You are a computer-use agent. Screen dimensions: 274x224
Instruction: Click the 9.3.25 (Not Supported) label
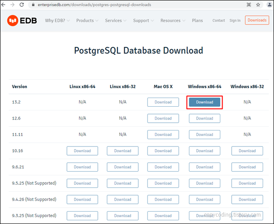(x=34, y=216)
